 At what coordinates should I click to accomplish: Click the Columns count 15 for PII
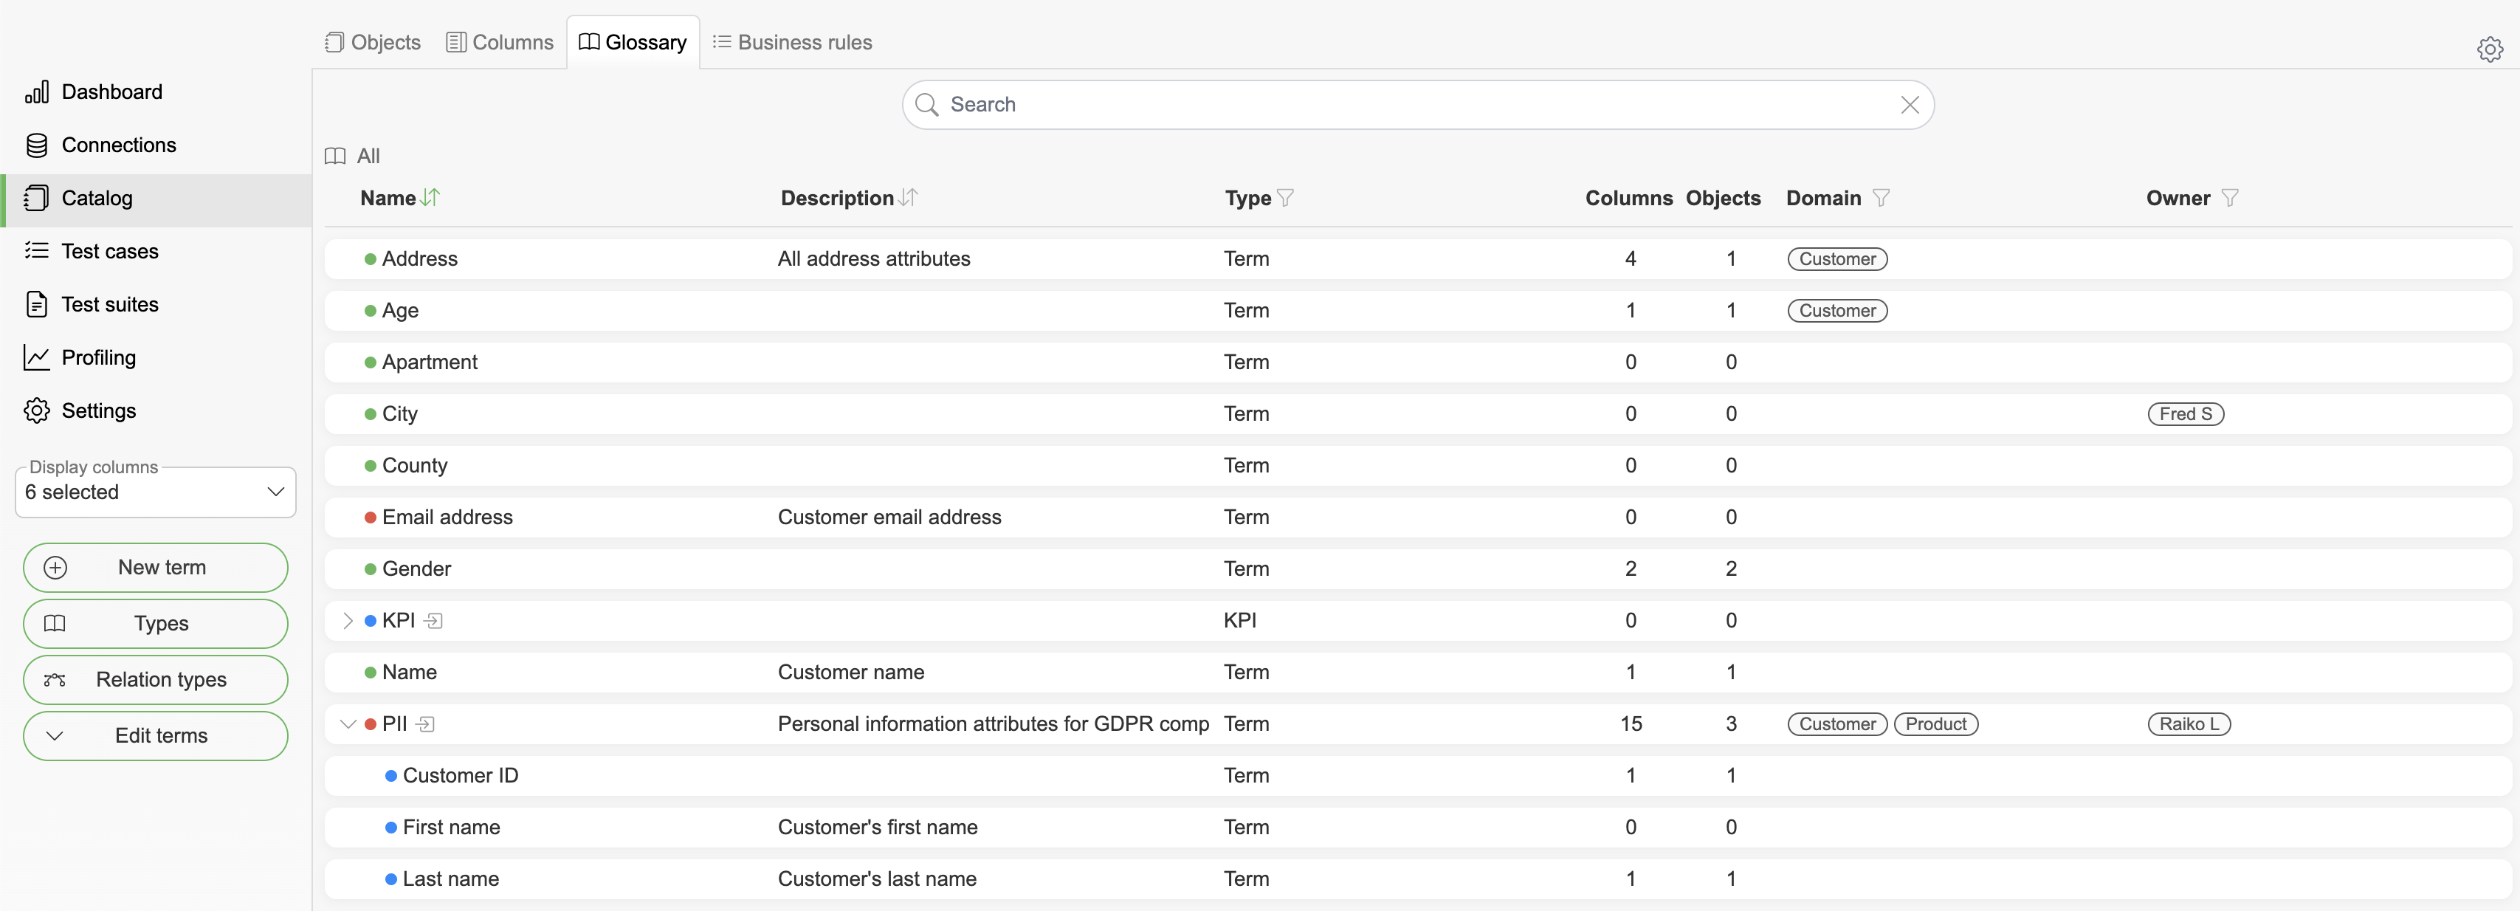tap(1631, 724)
